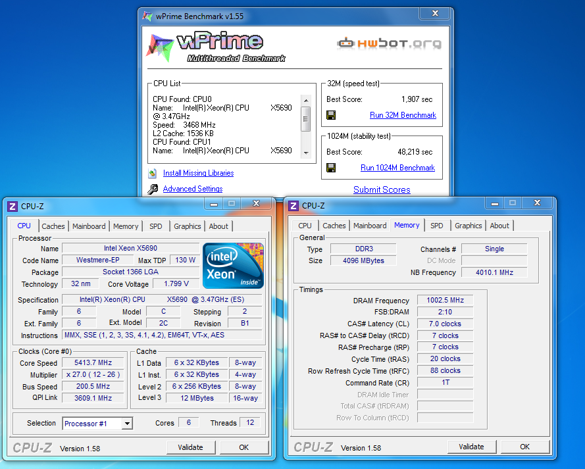
Task: Switch to SPD tab in left CPU-Z
Action: coord(155,226)
